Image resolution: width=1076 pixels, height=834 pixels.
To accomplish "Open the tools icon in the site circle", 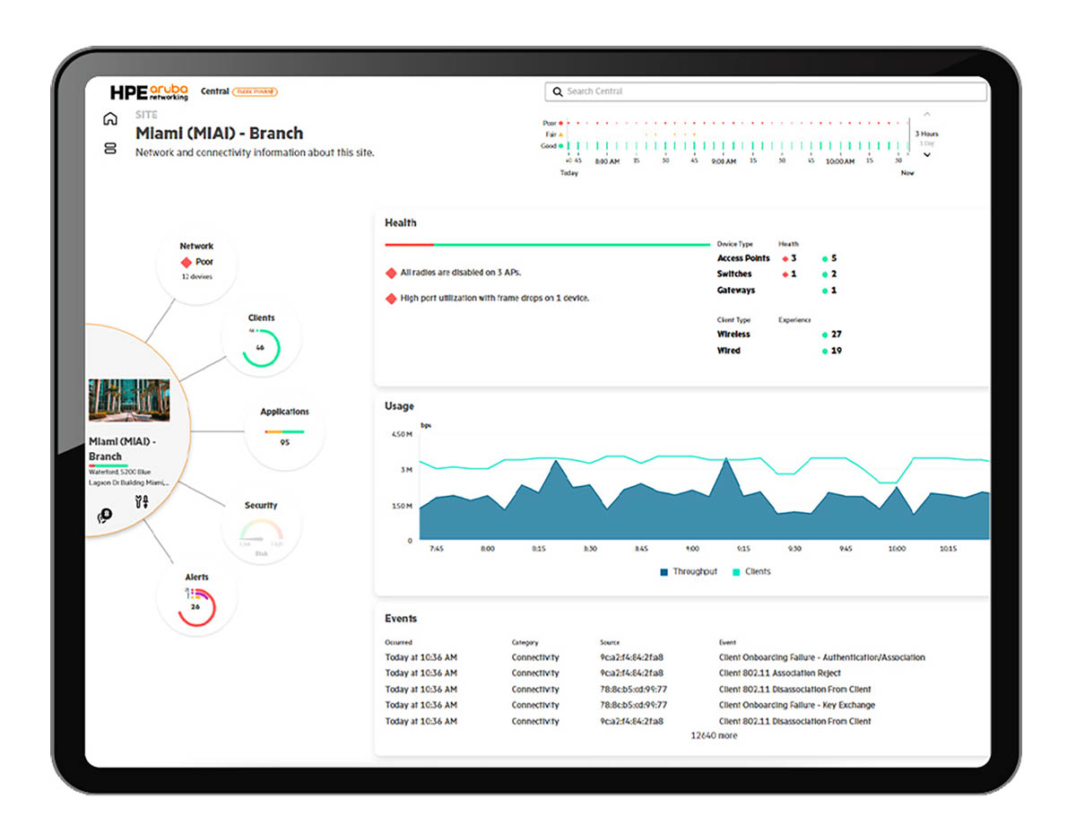I will (x=141, y=501).
